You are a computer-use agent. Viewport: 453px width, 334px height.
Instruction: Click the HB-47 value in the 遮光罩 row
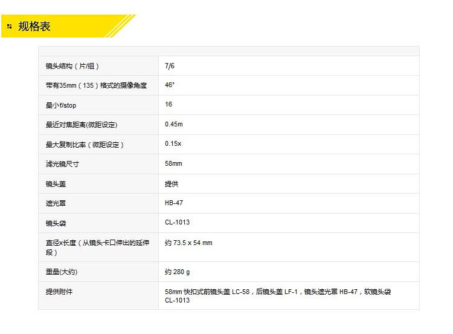[174, 203]
